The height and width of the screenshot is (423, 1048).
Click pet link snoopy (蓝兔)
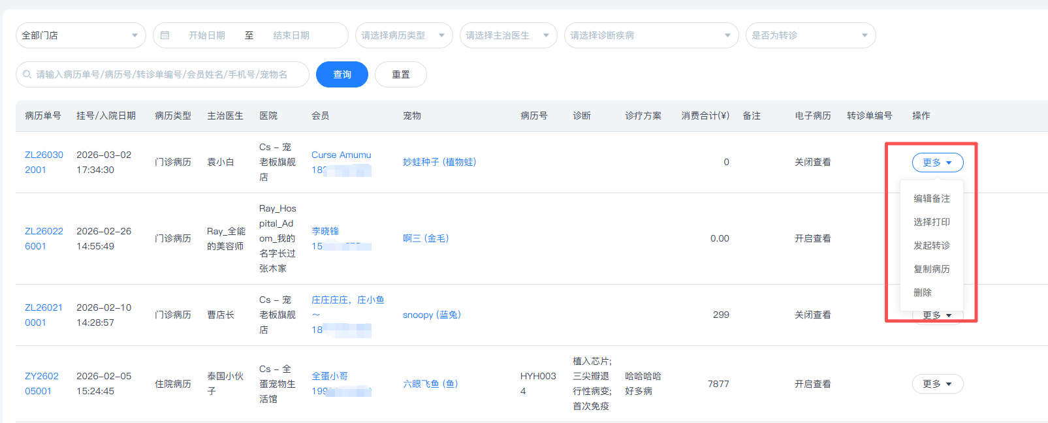point(432,315)
